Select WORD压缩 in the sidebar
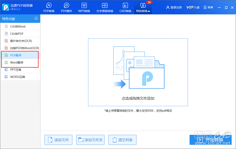This screenshot has height=149, width=236. (x=20, y=77)
